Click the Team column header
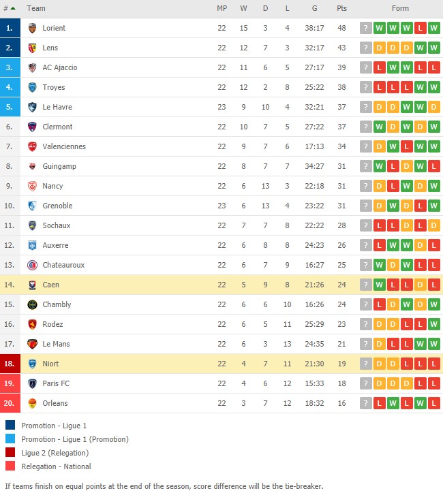 pos(36,8)
